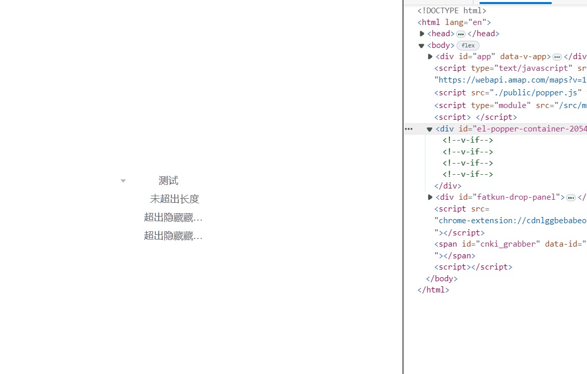587x374 pixels.
Task: Select the script src= line above chrome-extension
Action: (462, 209)
